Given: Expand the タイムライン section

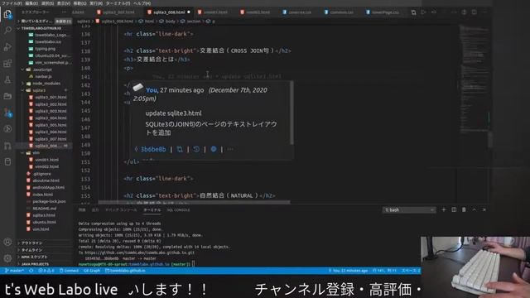Looking at the screenshot, I should coord(31,250).
